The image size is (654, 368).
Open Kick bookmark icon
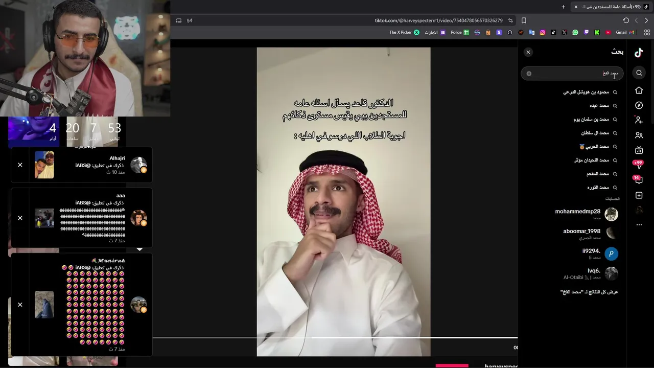pos(597,32)
